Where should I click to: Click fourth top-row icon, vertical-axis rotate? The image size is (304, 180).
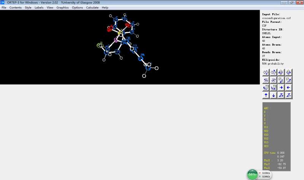pos(288,72)
